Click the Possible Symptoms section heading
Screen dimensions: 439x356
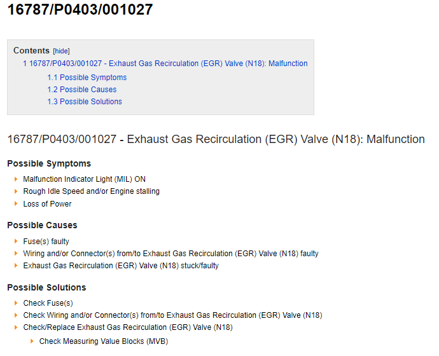tap(49, 163)
